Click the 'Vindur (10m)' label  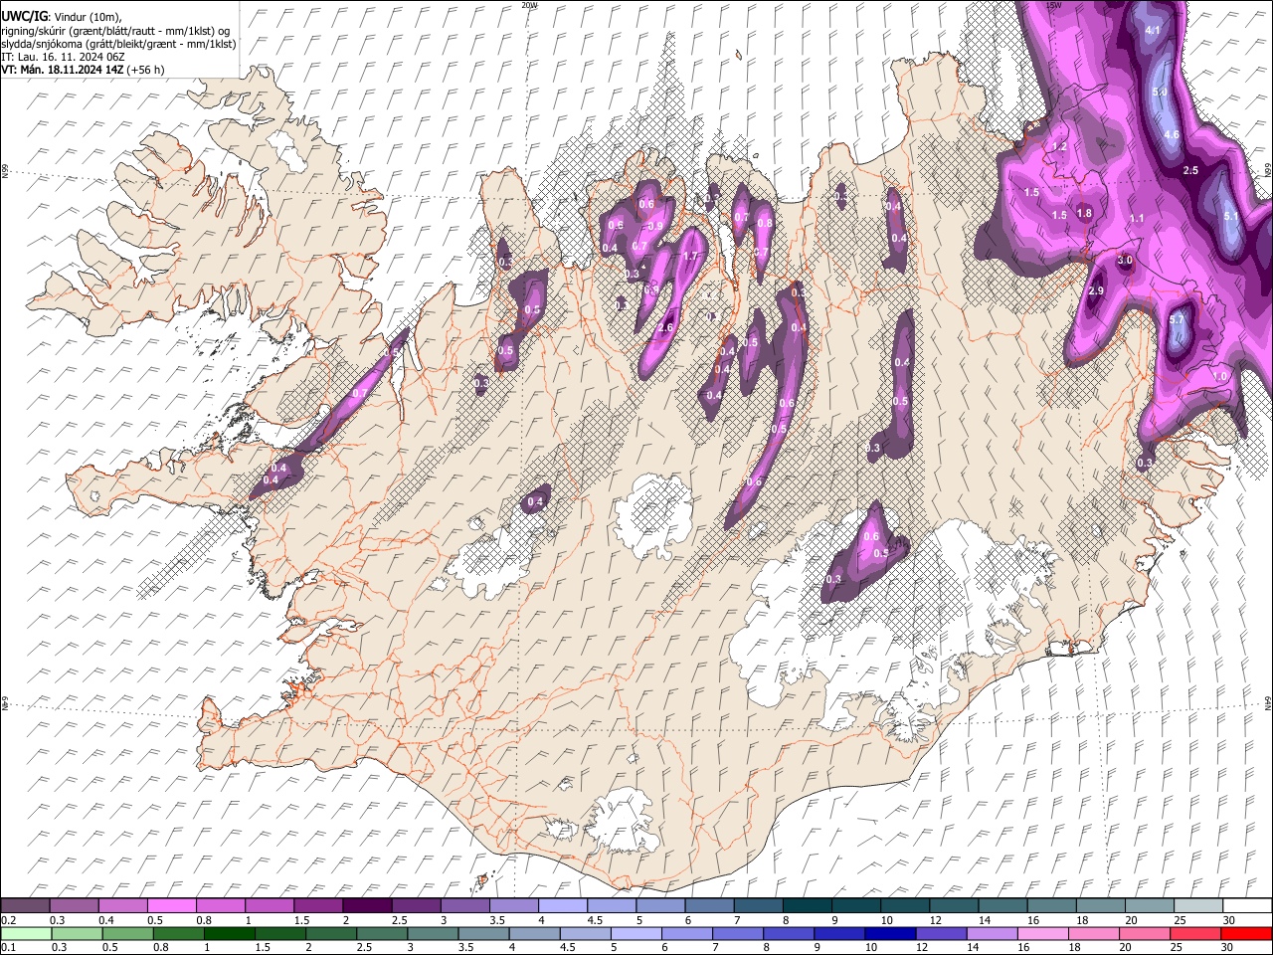point(86,17)
